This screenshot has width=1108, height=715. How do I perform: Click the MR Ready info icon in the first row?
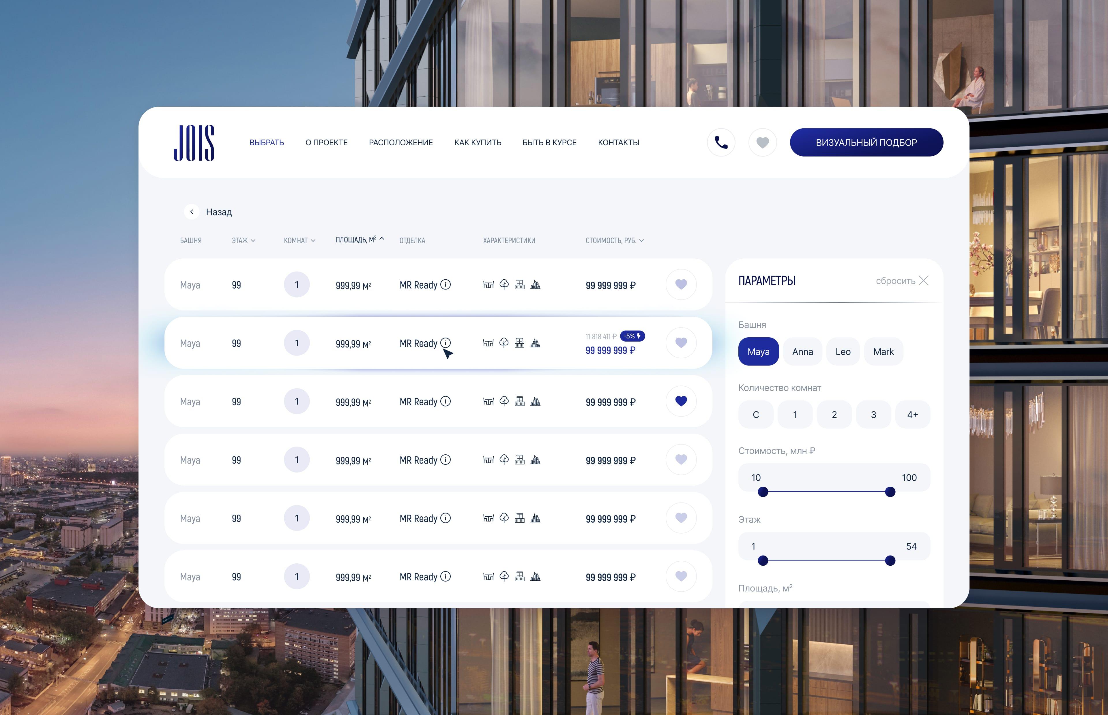coord(446,285)
